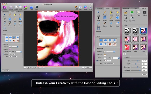The width and height of the screenshot is (151, 94).
Task: Open stroke style dropdown in main window
Action: coord(19,52)
